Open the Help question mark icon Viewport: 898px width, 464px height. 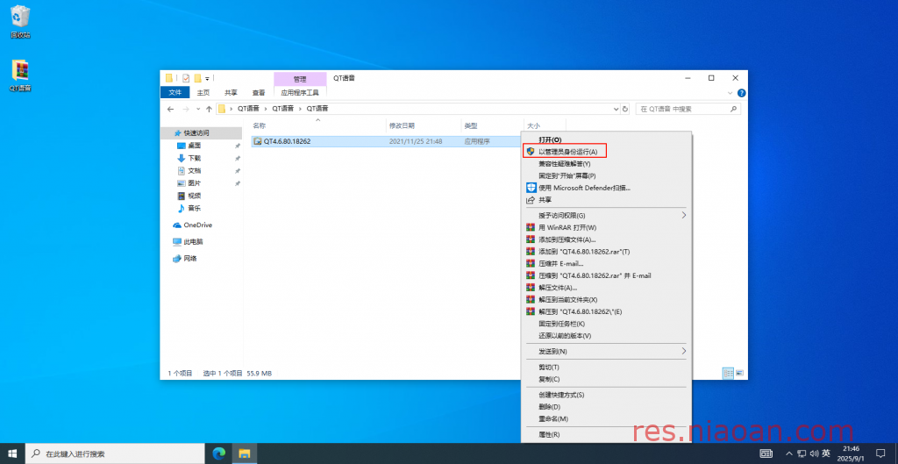point(741,93)
